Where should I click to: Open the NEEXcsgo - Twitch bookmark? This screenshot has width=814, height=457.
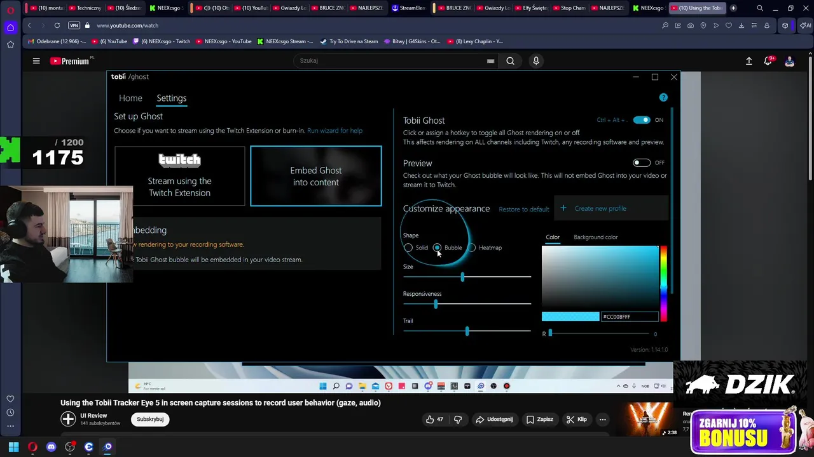[162, 41]
